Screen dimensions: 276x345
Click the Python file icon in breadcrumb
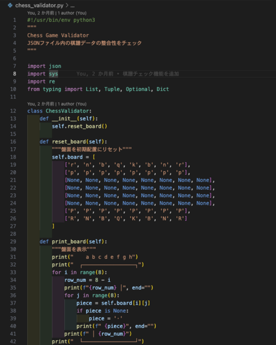10,5
